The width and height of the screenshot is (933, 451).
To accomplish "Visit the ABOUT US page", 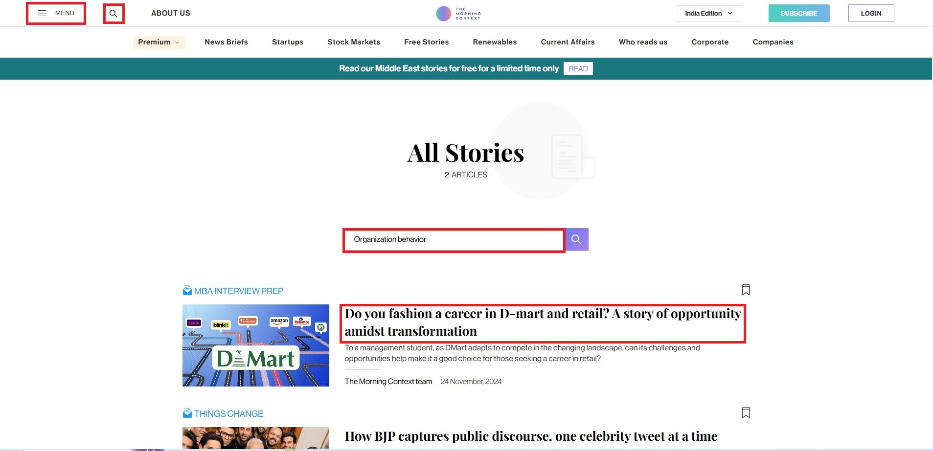I will tap(171, 13).
